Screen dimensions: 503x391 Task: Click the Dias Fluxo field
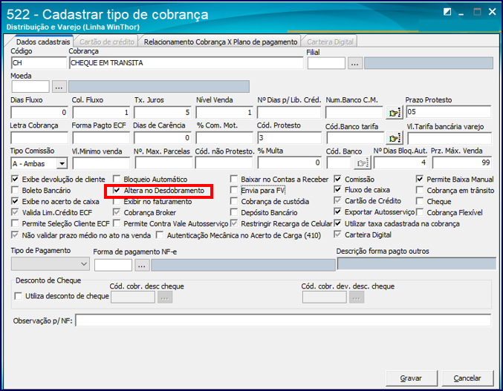pos(39,113)
